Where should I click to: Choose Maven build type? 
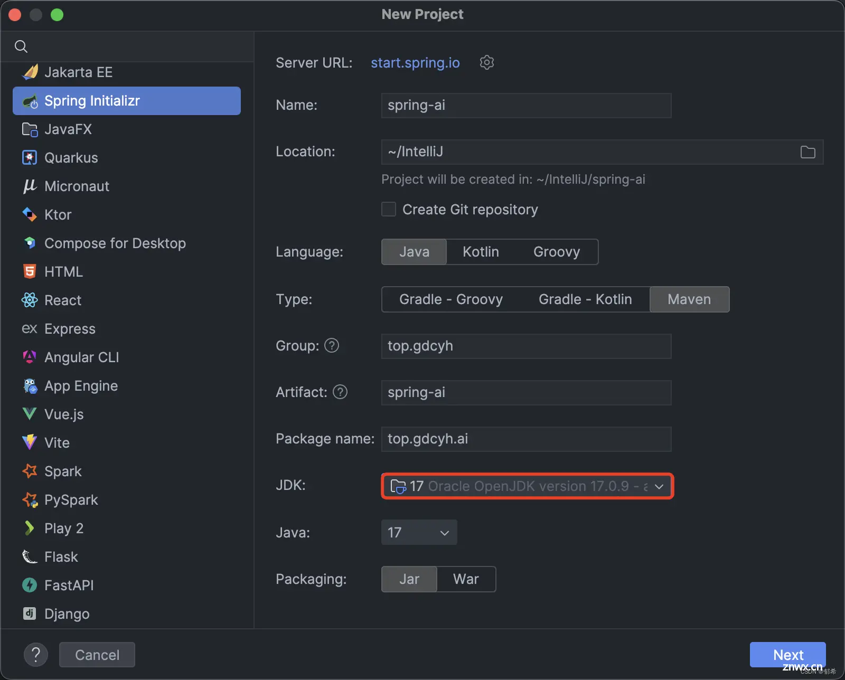point(689,299)
